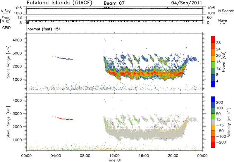Click the power panel Slant Range axis title
Screen dimensions: 234x162
8,62
